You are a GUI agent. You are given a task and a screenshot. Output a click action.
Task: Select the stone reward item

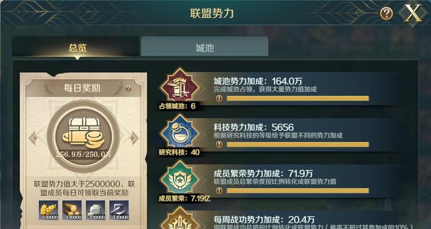click(x=95, y=210)
